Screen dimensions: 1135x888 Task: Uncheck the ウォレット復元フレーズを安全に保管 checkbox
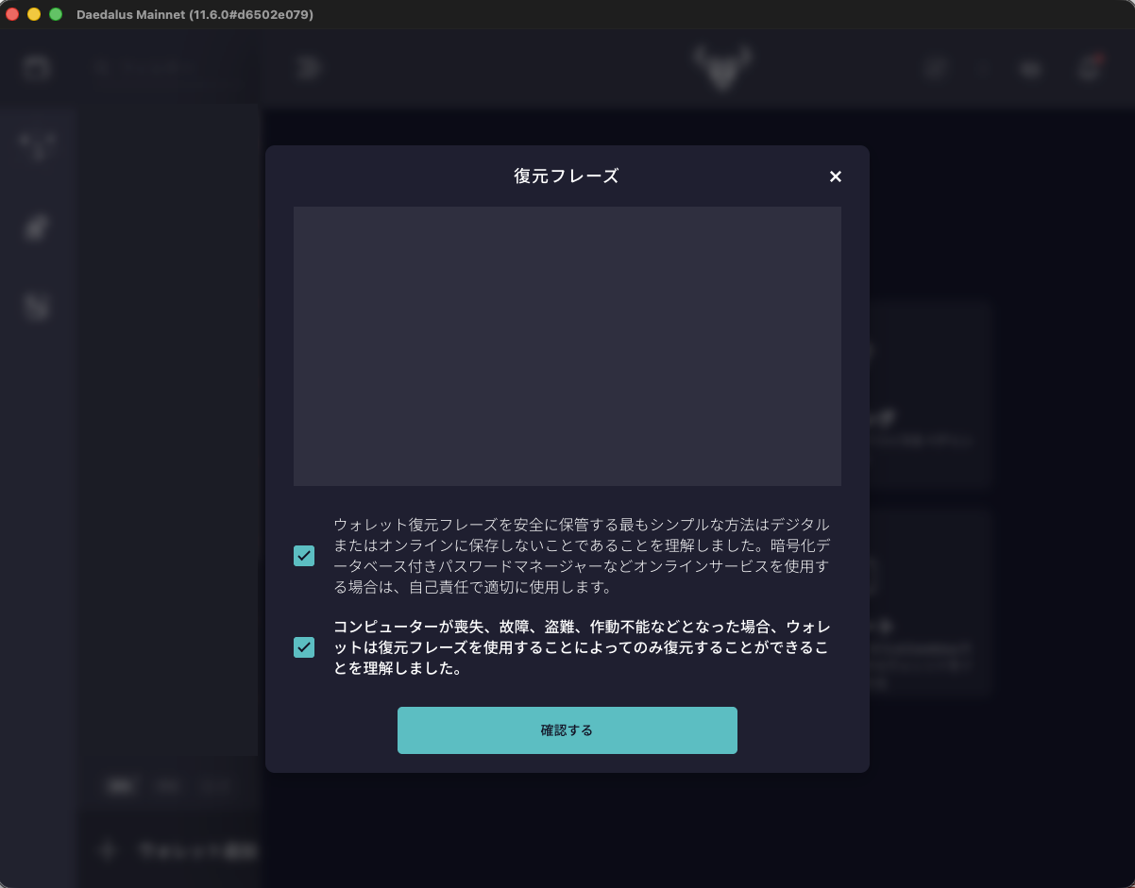(x=304, y=556)
